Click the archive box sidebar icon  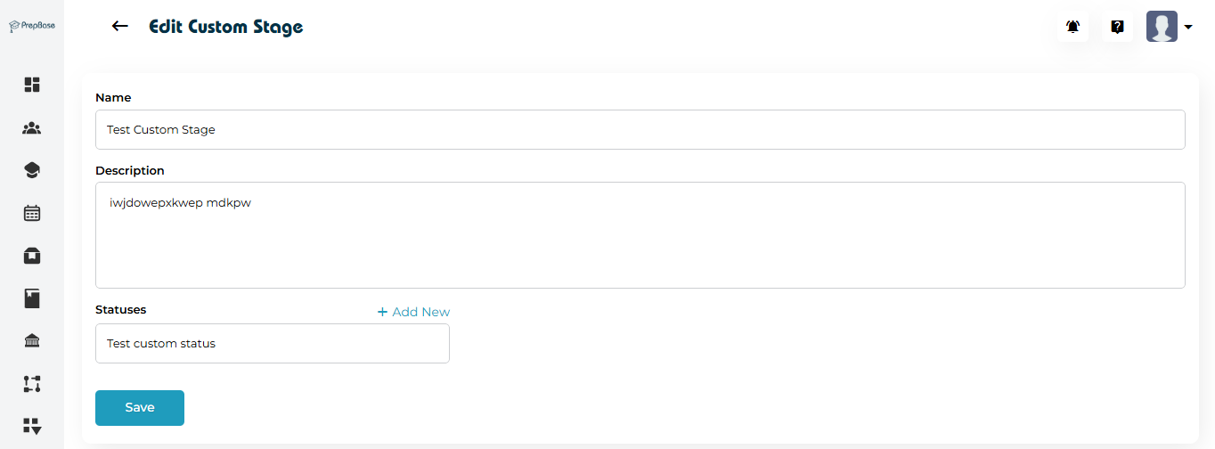pyautogui.click(x=32, y=256)
